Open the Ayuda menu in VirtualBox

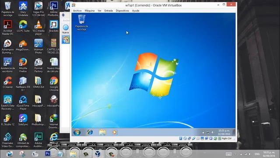pos(136,11)
